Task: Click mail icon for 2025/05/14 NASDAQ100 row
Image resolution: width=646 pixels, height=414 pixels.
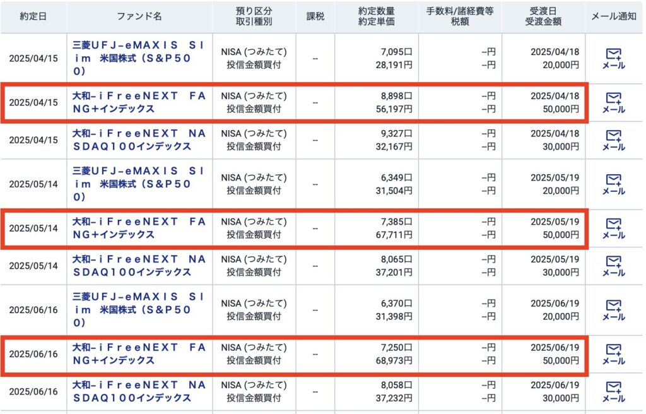Action: tap(613, 266)
